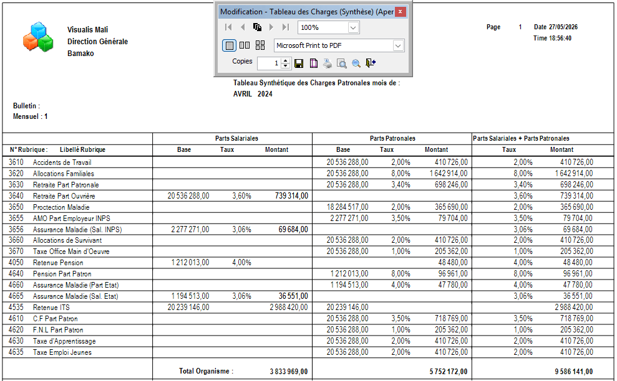The image size is (617, 381).
Task: Click 'Assurance Maladie (Part Etat)' row label
Action: (x=75, y=285)
